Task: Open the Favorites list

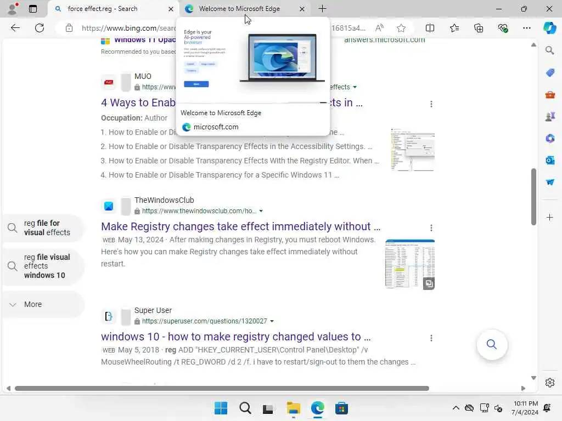Action: point(454,28)
